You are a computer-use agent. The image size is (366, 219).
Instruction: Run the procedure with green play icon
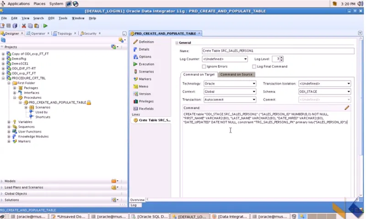pyautogui.click(x=45, y=26)
